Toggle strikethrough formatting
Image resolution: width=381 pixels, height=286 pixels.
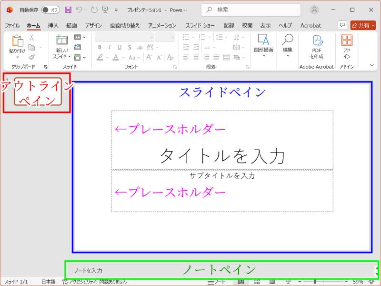tap(139, 47)
